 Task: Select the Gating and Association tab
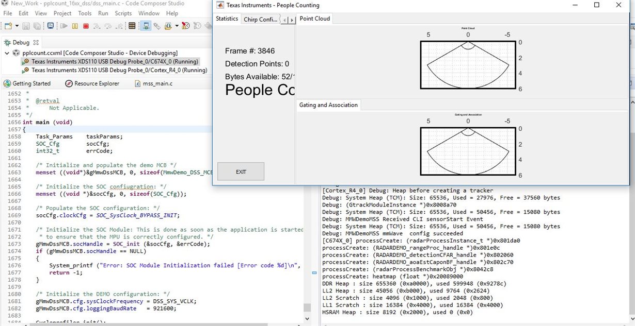tap(328, 105)
